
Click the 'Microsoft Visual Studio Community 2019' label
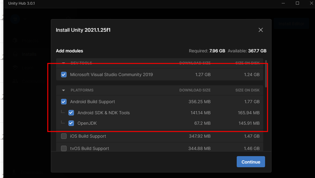point(111,75)
